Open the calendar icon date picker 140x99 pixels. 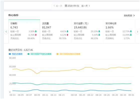pos(66,6)
